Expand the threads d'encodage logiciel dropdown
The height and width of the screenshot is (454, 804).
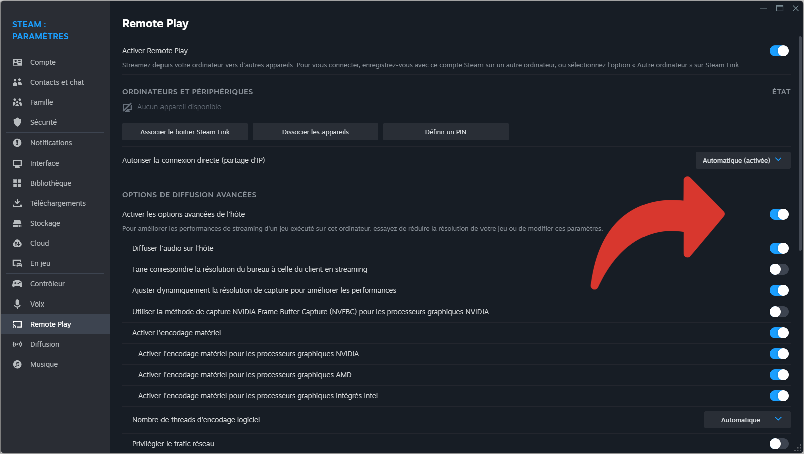pos(747,420)
